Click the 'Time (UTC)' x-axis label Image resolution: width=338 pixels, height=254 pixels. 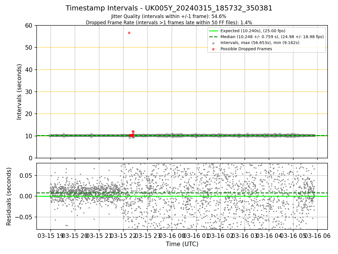182,244
